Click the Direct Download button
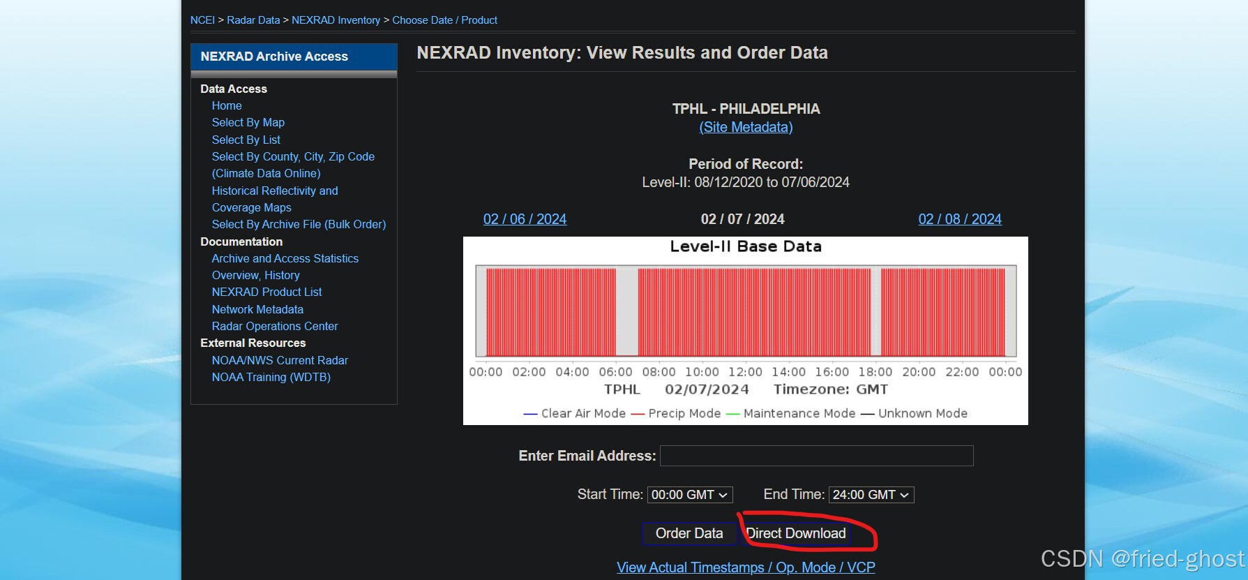Image resolution: width=1248 pixels, height=580 pixels. tap(796, 533)
